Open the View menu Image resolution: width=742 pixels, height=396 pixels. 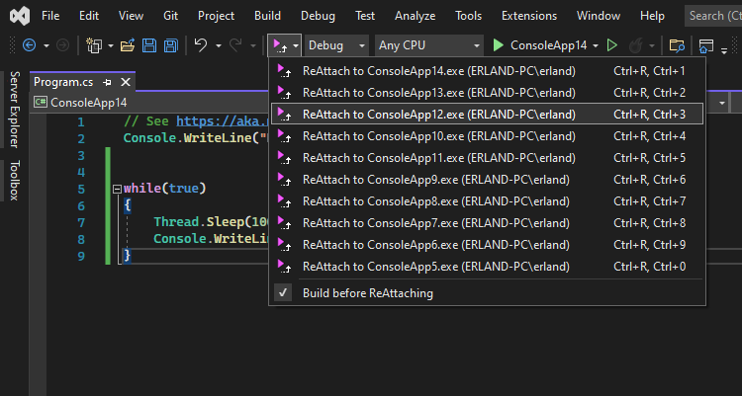pos(131,16)
